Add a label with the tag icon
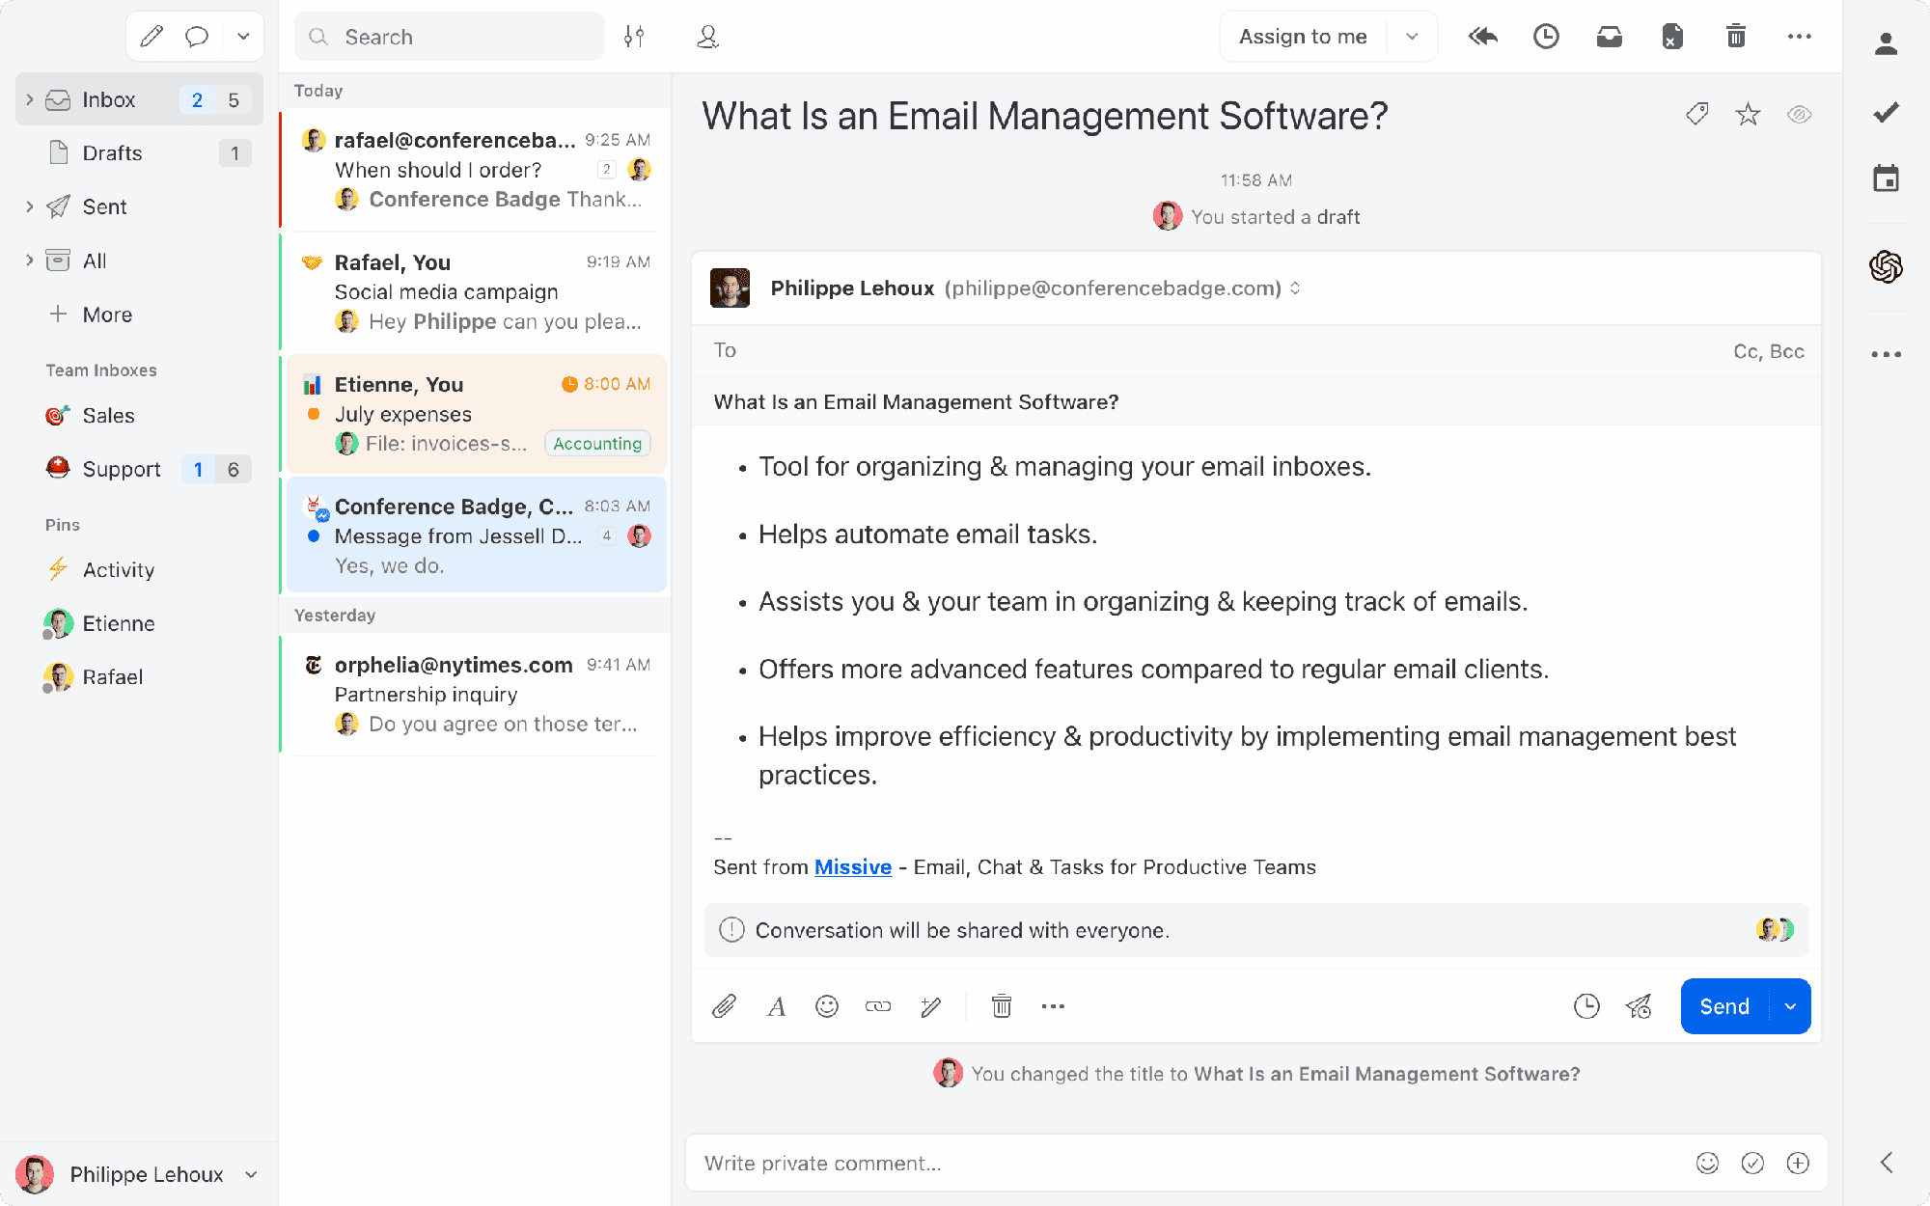 coord(1697,115)
